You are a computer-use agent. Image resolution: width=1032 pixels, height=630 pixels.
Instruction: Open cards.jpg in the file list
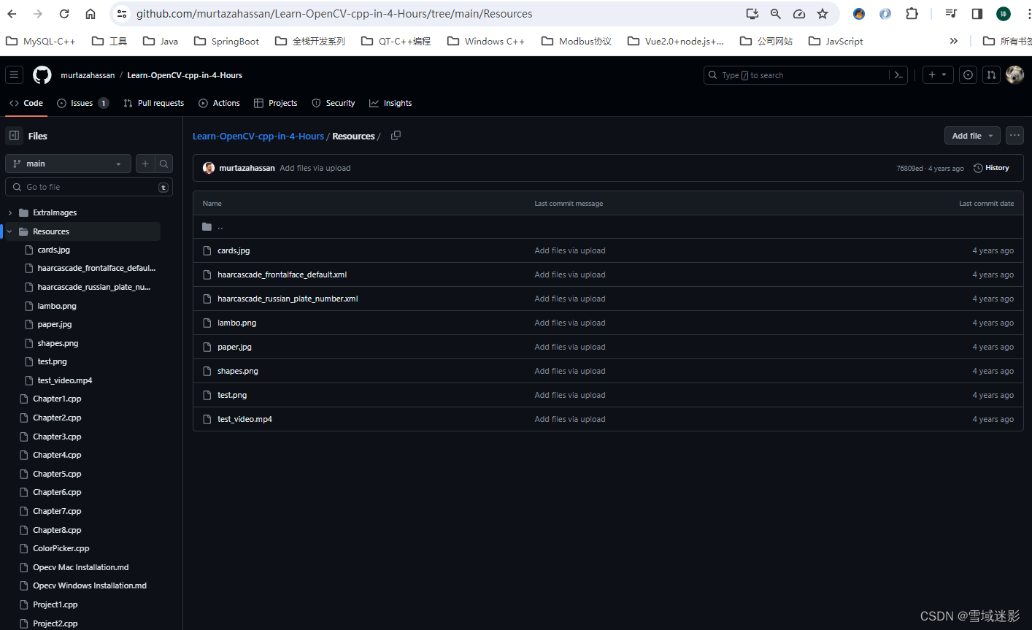click(234, 250)
